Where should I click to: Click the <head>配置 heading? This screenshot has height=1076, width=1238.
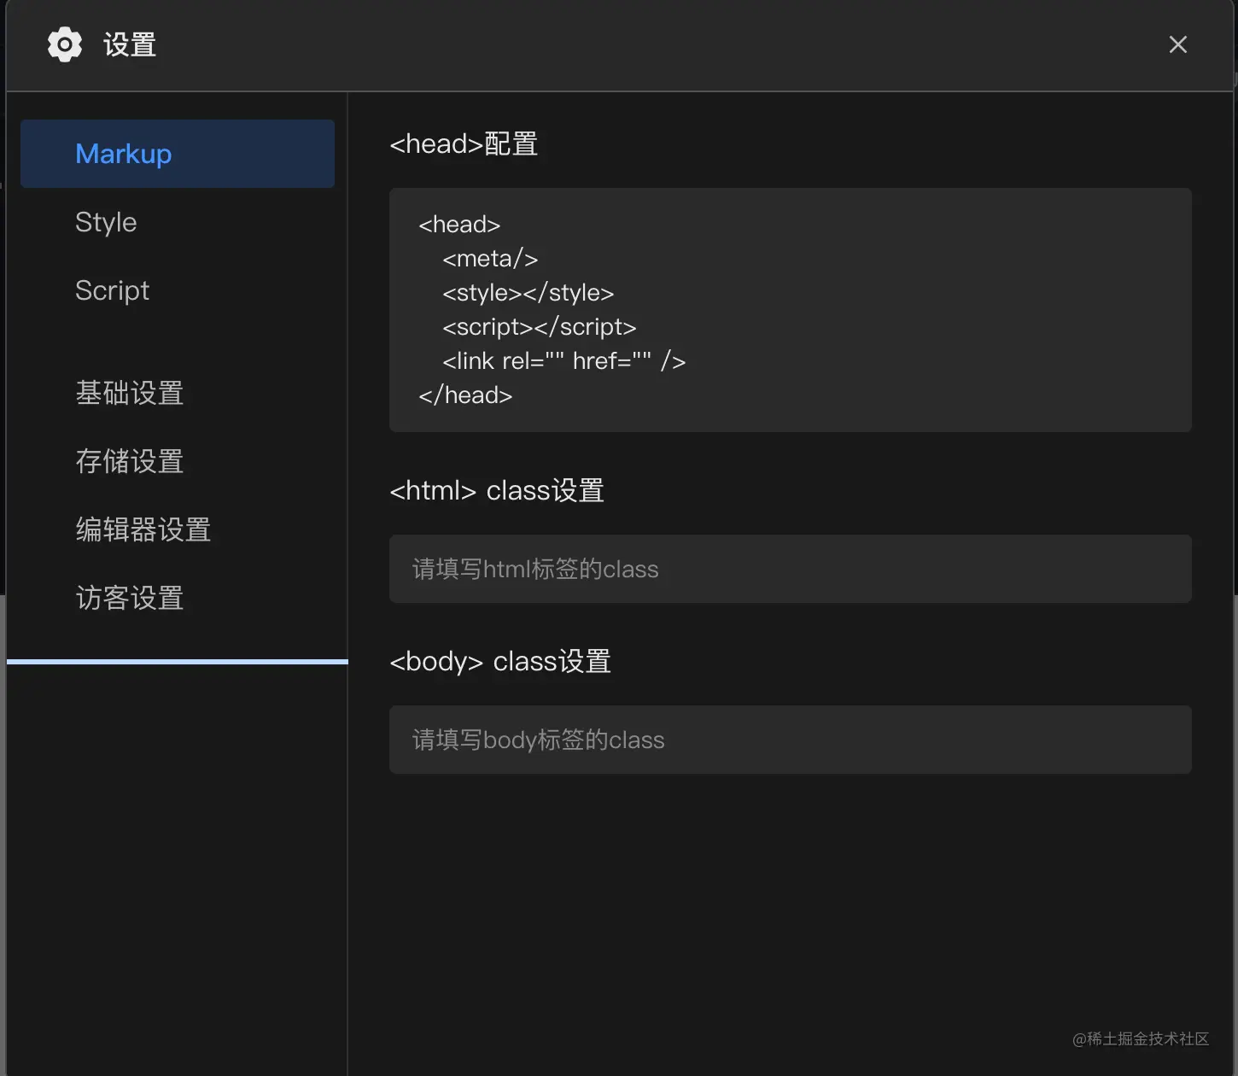click(464, 143)
